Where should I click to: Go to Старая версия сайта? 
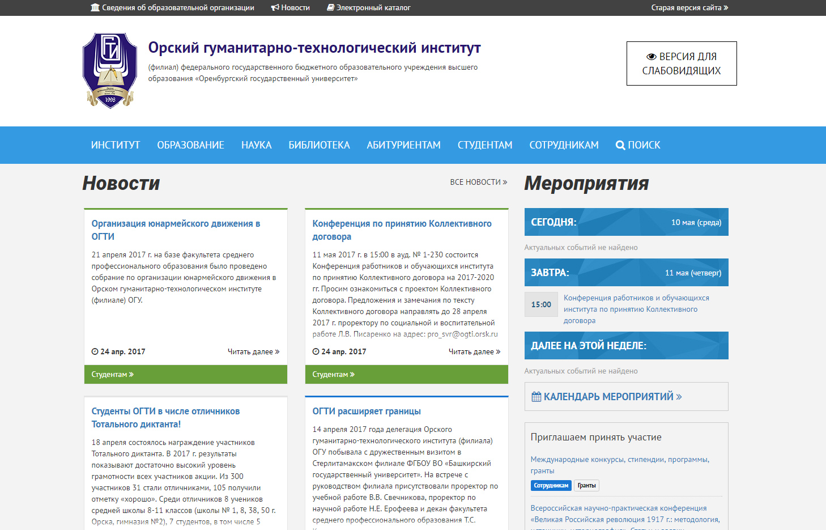coord(689,7)
